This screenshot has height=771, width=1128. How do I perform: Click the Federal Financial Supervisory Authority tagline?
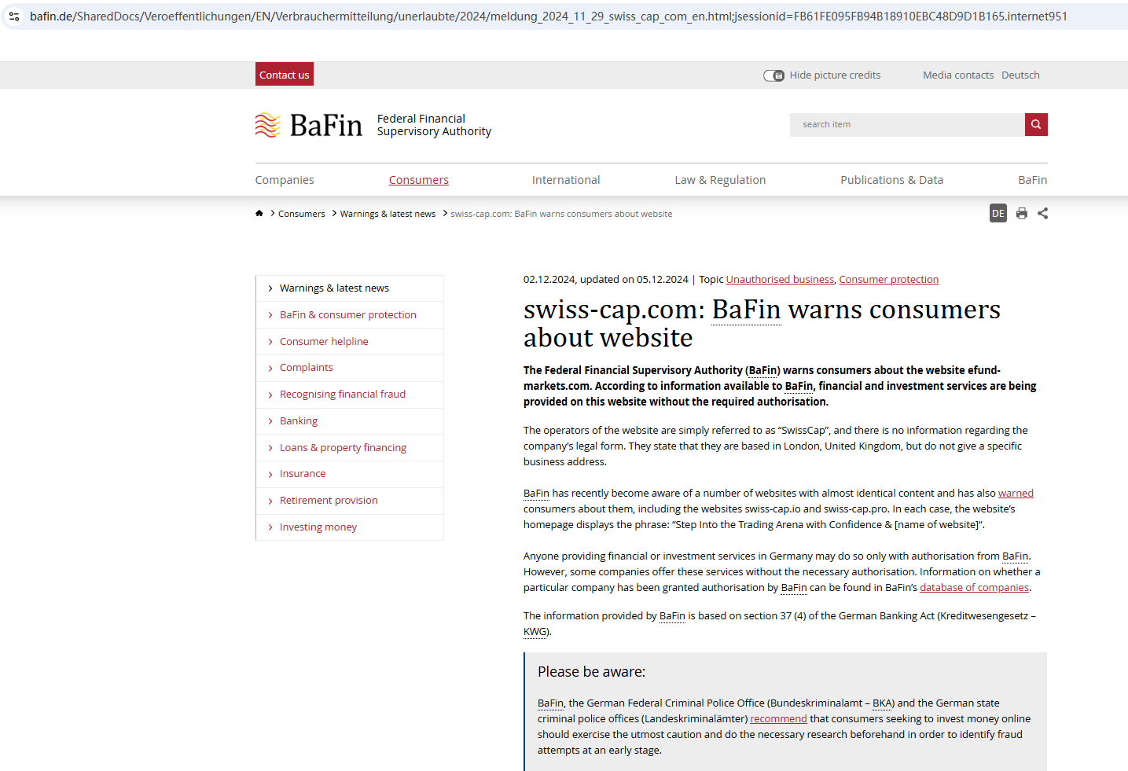coord(434,125)
